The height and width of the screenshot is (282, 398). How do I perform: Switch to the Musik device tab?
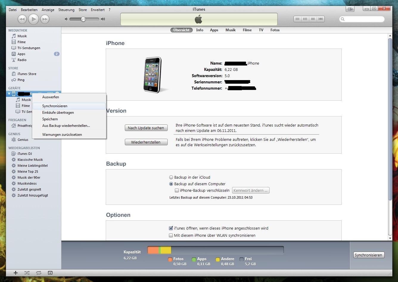click(x=231, y=30)
